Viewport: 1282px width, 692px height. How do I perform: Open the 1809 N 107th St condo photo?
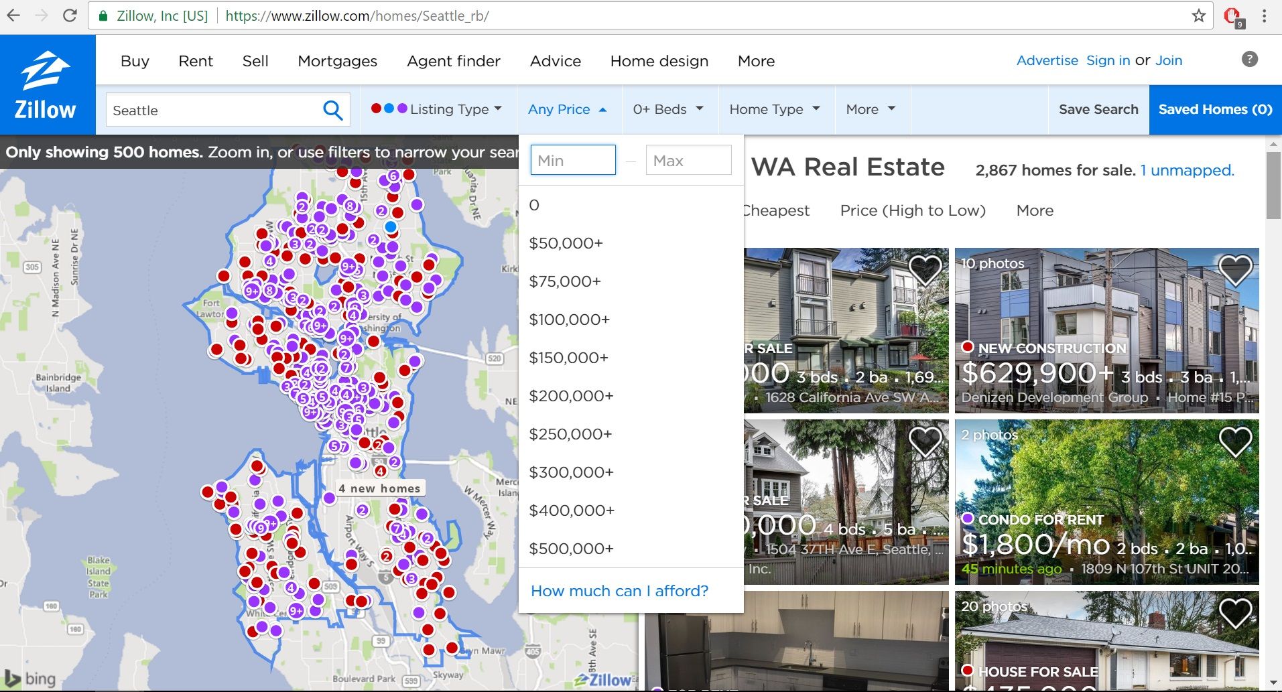click(x=1106, y=502)
